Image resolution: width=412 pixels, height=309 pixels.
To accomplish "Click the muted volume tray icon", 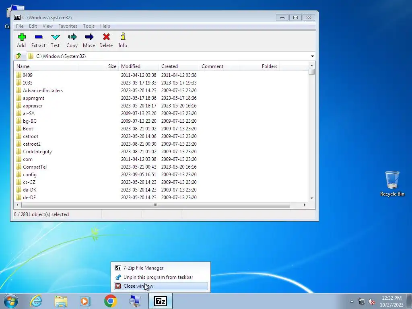I will pos(371,301).
